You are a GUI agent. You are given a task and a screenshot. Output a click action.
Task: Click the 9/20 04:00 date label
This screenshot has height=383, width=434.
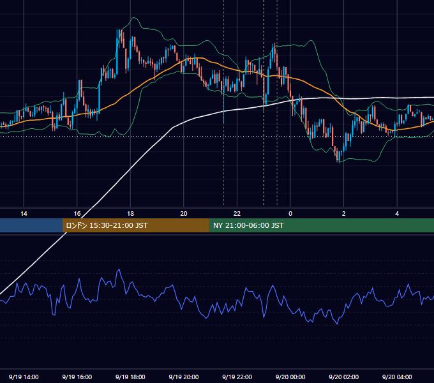click(397, 377)
